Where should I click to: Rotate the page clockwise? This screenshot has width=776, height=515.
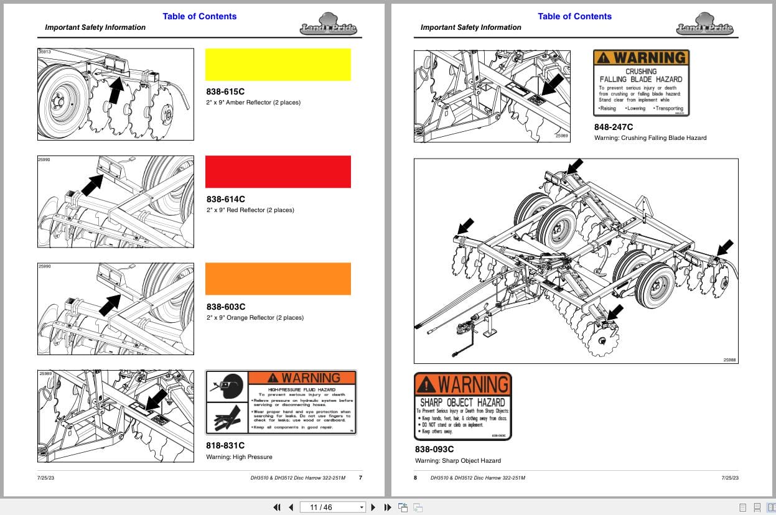tap(418, 508)
